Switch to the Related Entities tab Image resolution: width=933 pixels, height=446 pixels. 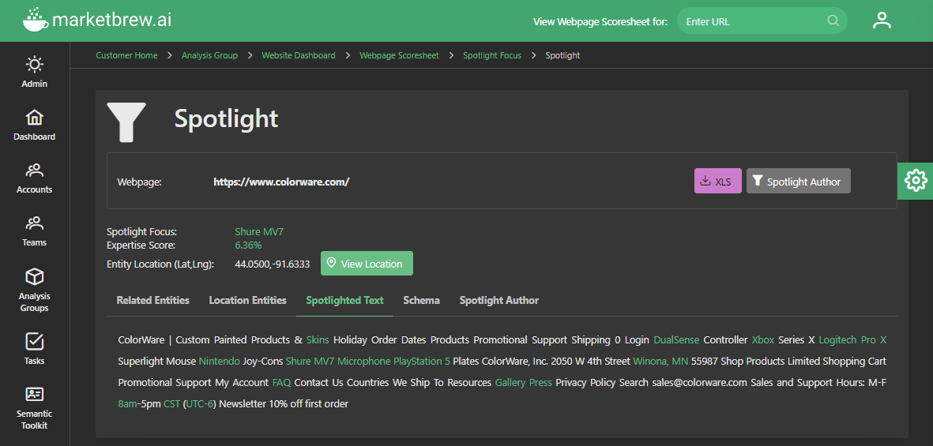click(x=152, y=301)
